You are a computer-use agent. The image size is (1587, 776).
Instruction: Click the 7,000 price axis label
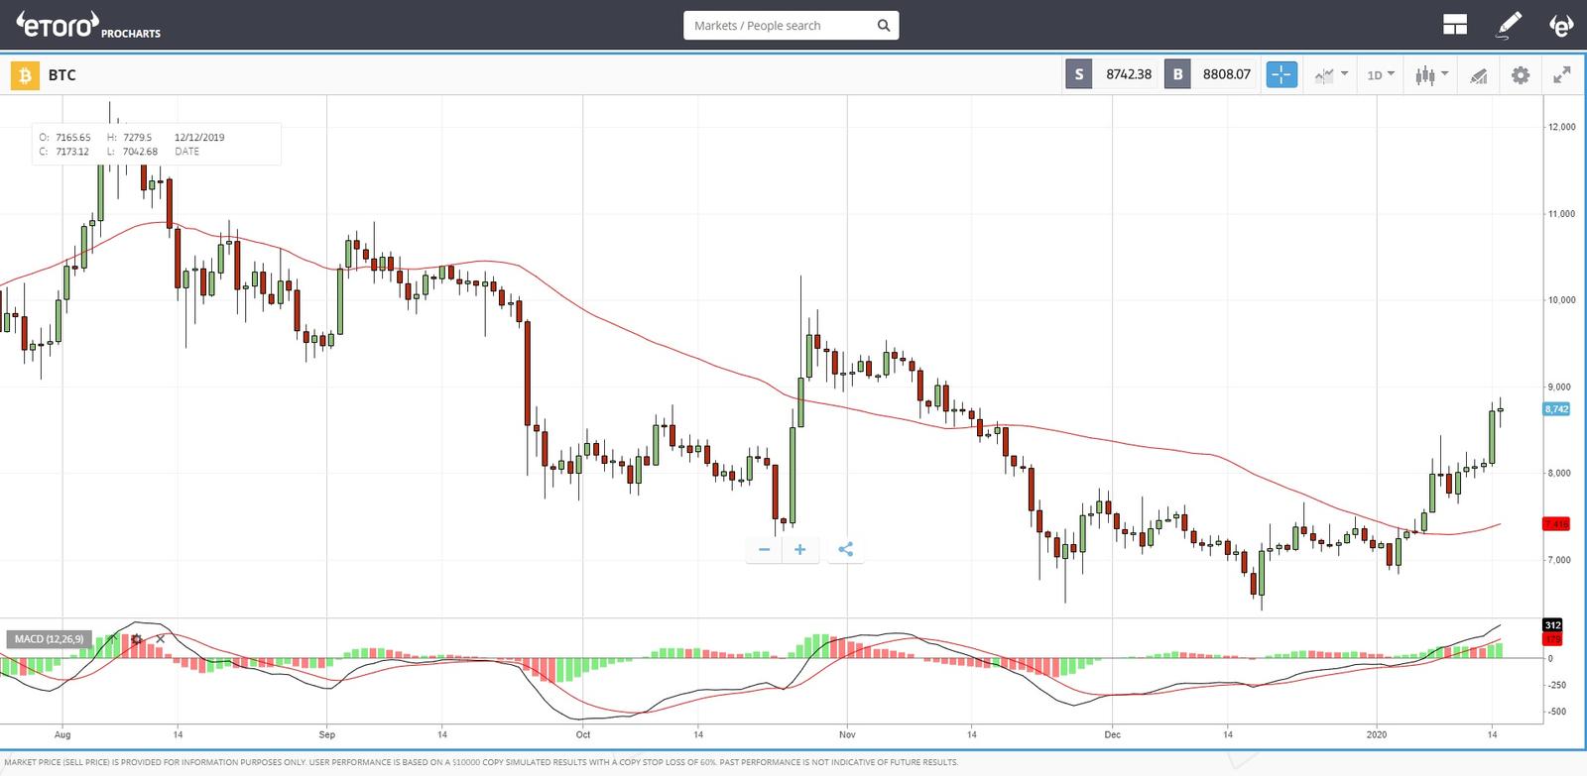pos(1559,560)
